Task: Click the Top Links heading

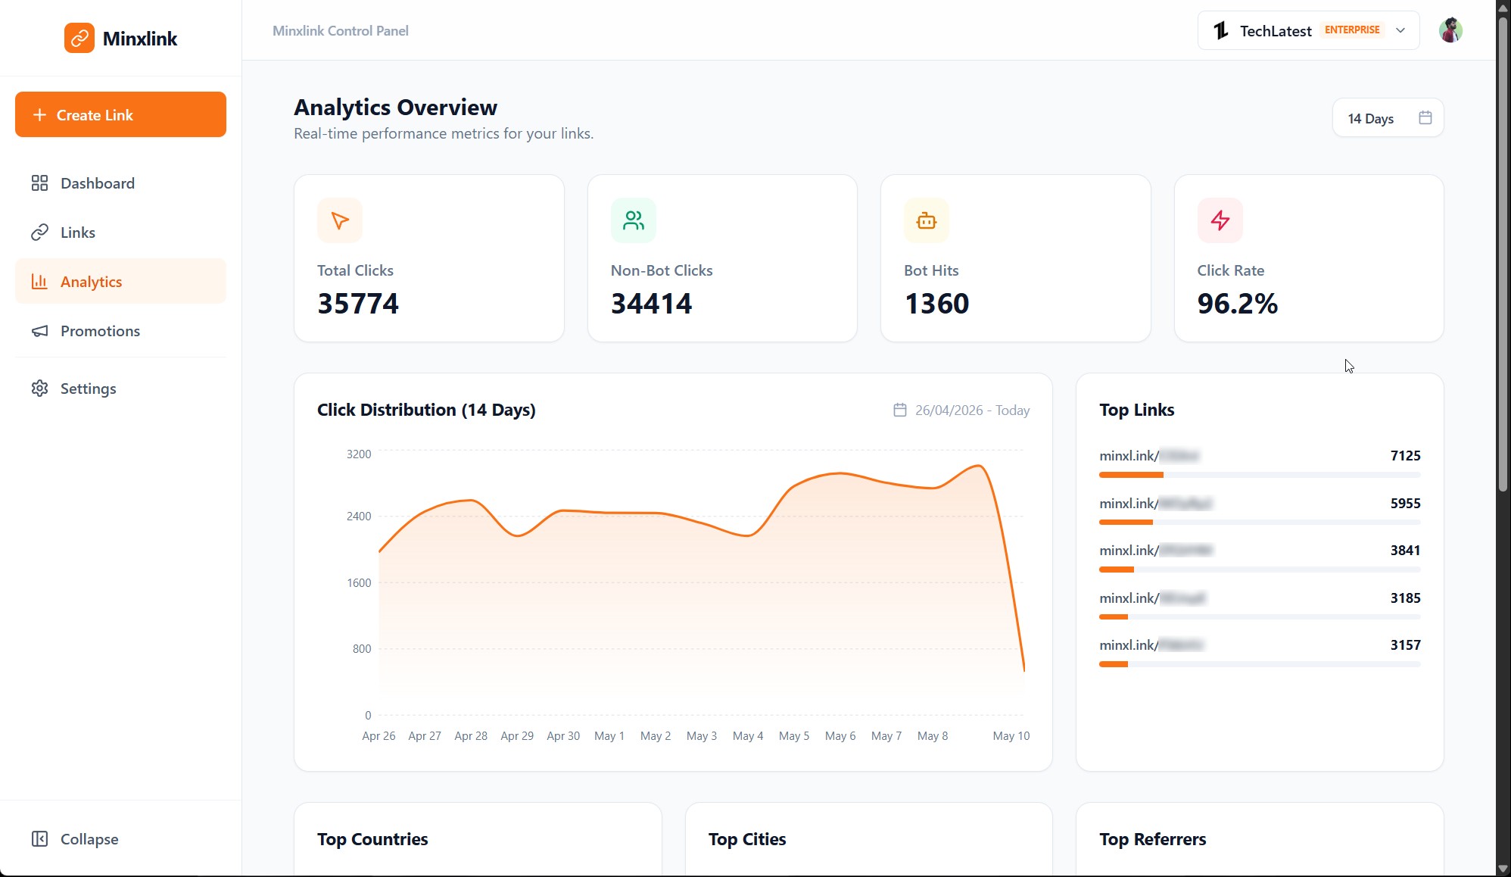Action: [x=1137, y=410]
